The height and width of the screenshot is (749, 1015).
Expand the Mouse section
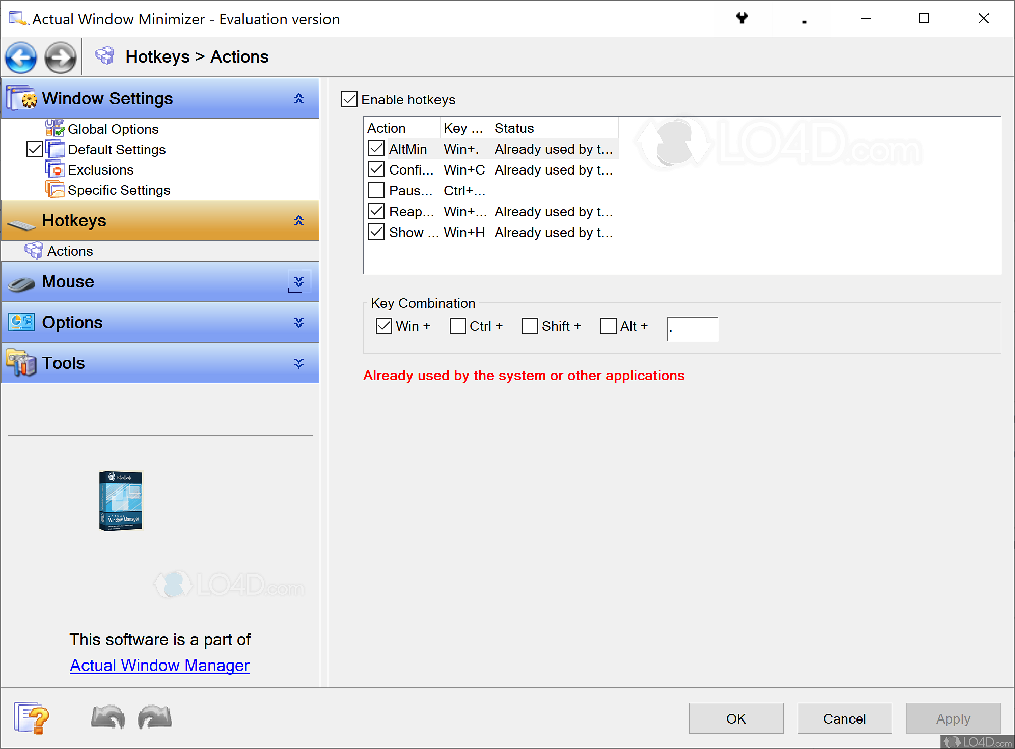pyautogui.click(x=299, y=281)
